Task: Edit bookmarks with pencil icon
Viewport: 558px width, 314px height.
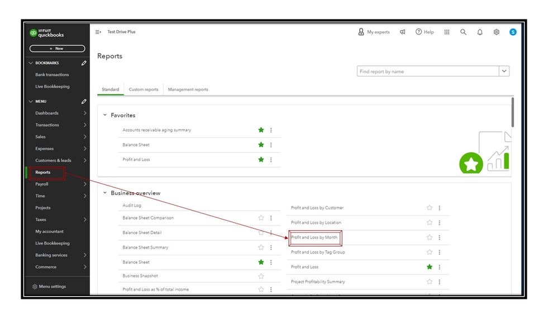Action: [84, 63]
